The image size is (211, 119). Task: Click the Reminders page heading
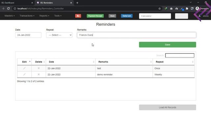coord(105,24)
